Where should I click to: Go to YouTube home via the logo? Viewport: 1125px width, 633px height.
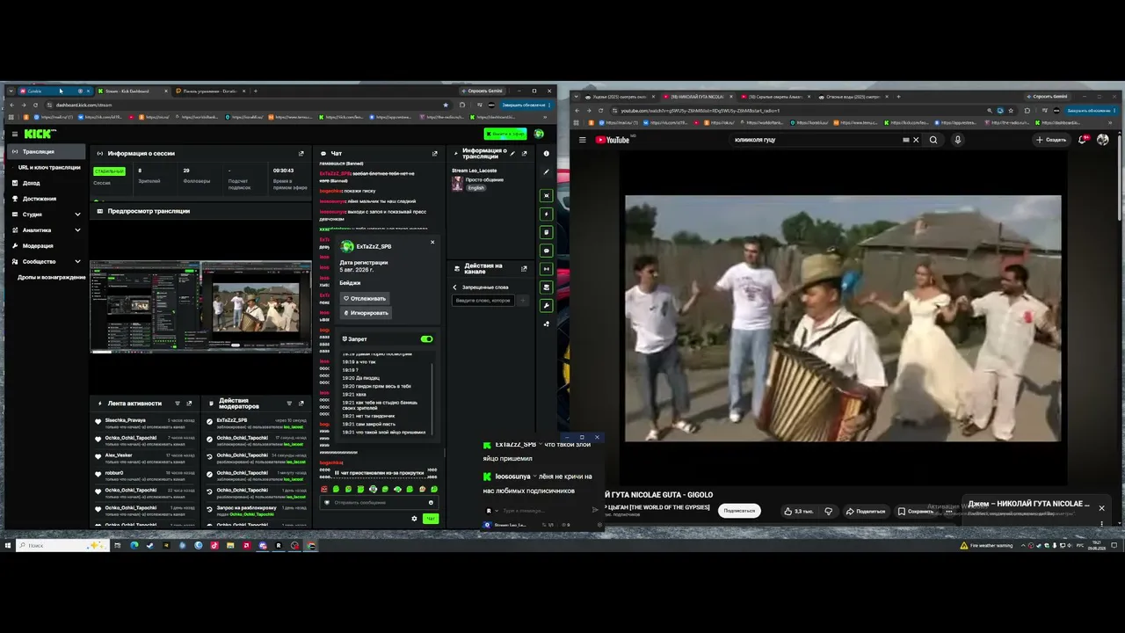pyautogui.click(x=613, y=140)
